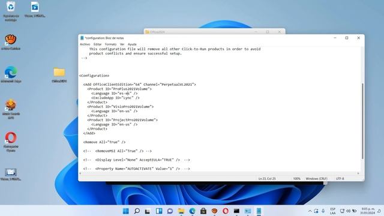The image size is (384, 216).
Task: Click the 'Ln 23, Col 25' status entry
Action: (x=267, y=179)
